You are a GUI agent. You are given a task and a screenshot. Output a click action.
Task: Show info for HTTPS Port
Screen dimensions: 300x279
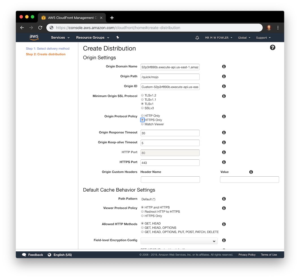click(224, 162)
